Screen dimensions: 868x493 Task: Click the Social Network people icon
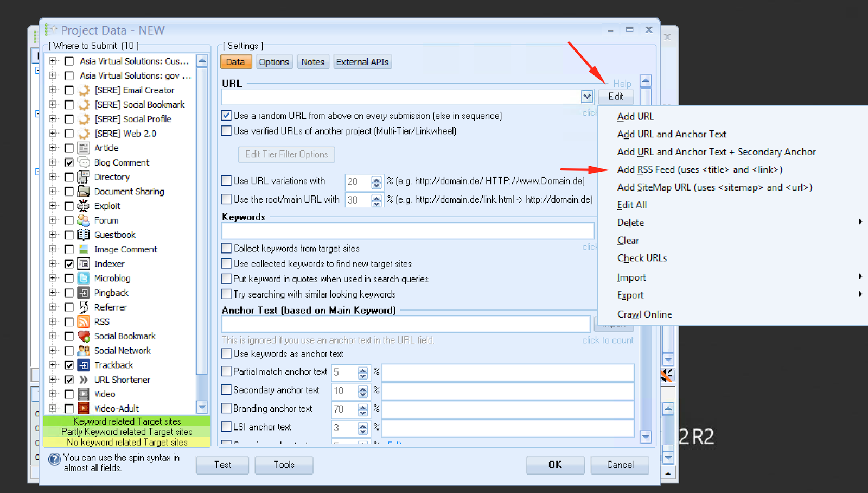click(84, 351)
